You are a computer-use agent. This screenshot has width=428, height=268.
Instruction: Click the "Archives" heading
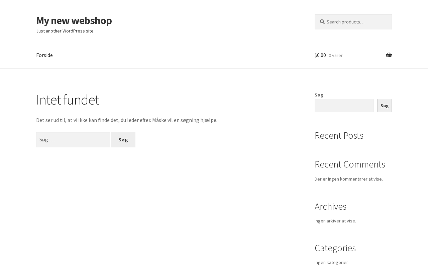coord(330,206)
